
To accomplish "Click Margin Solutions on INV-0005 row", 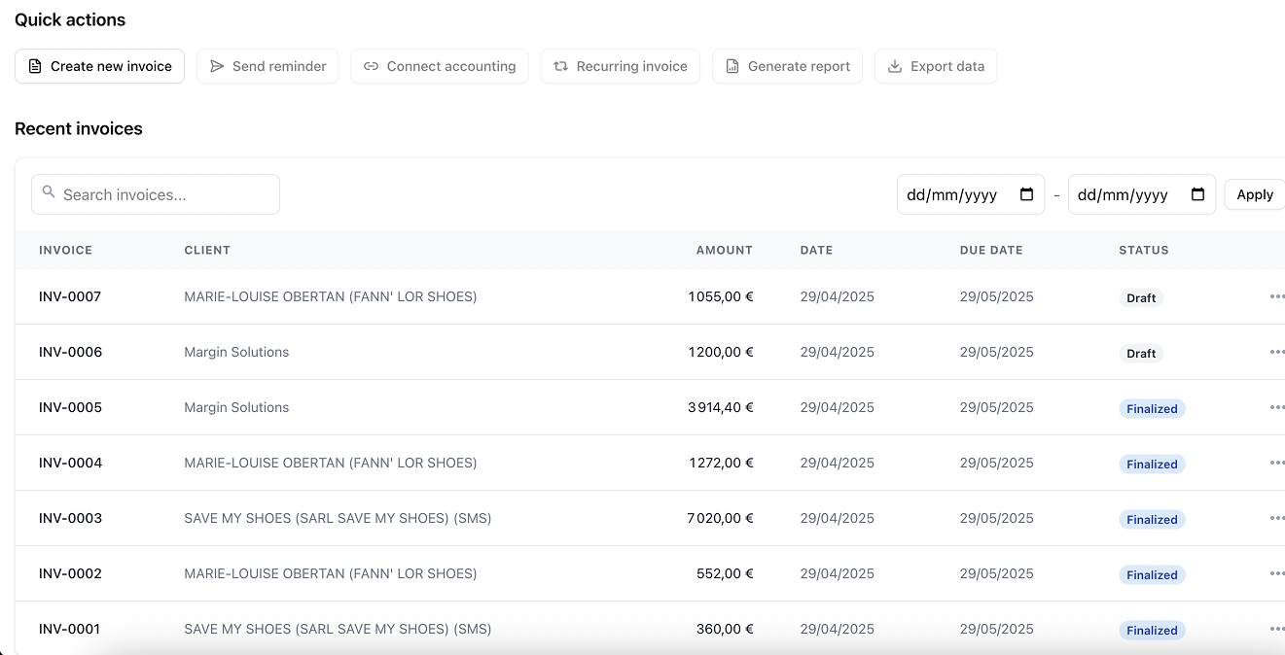I will [x=236, y=407].
